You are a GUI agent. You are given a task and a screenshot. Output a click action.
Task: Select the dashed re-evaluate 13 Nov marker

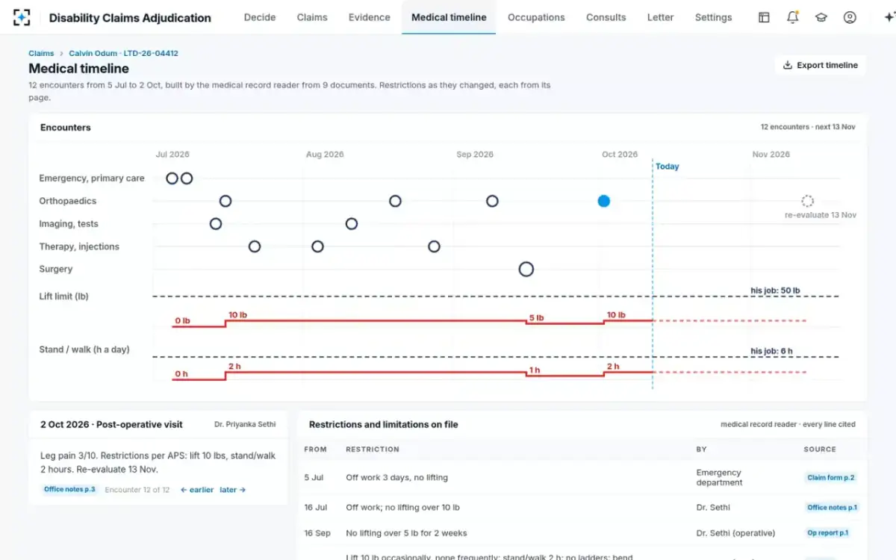coord(807,201)
